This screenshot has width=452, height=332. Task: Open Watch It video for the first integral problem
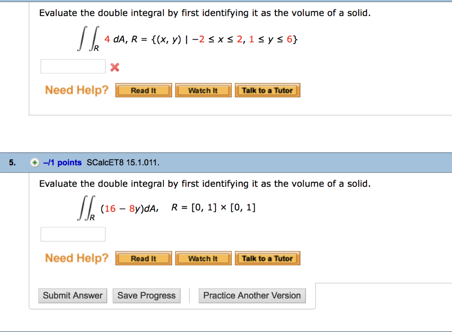click(x=203, y=90)
